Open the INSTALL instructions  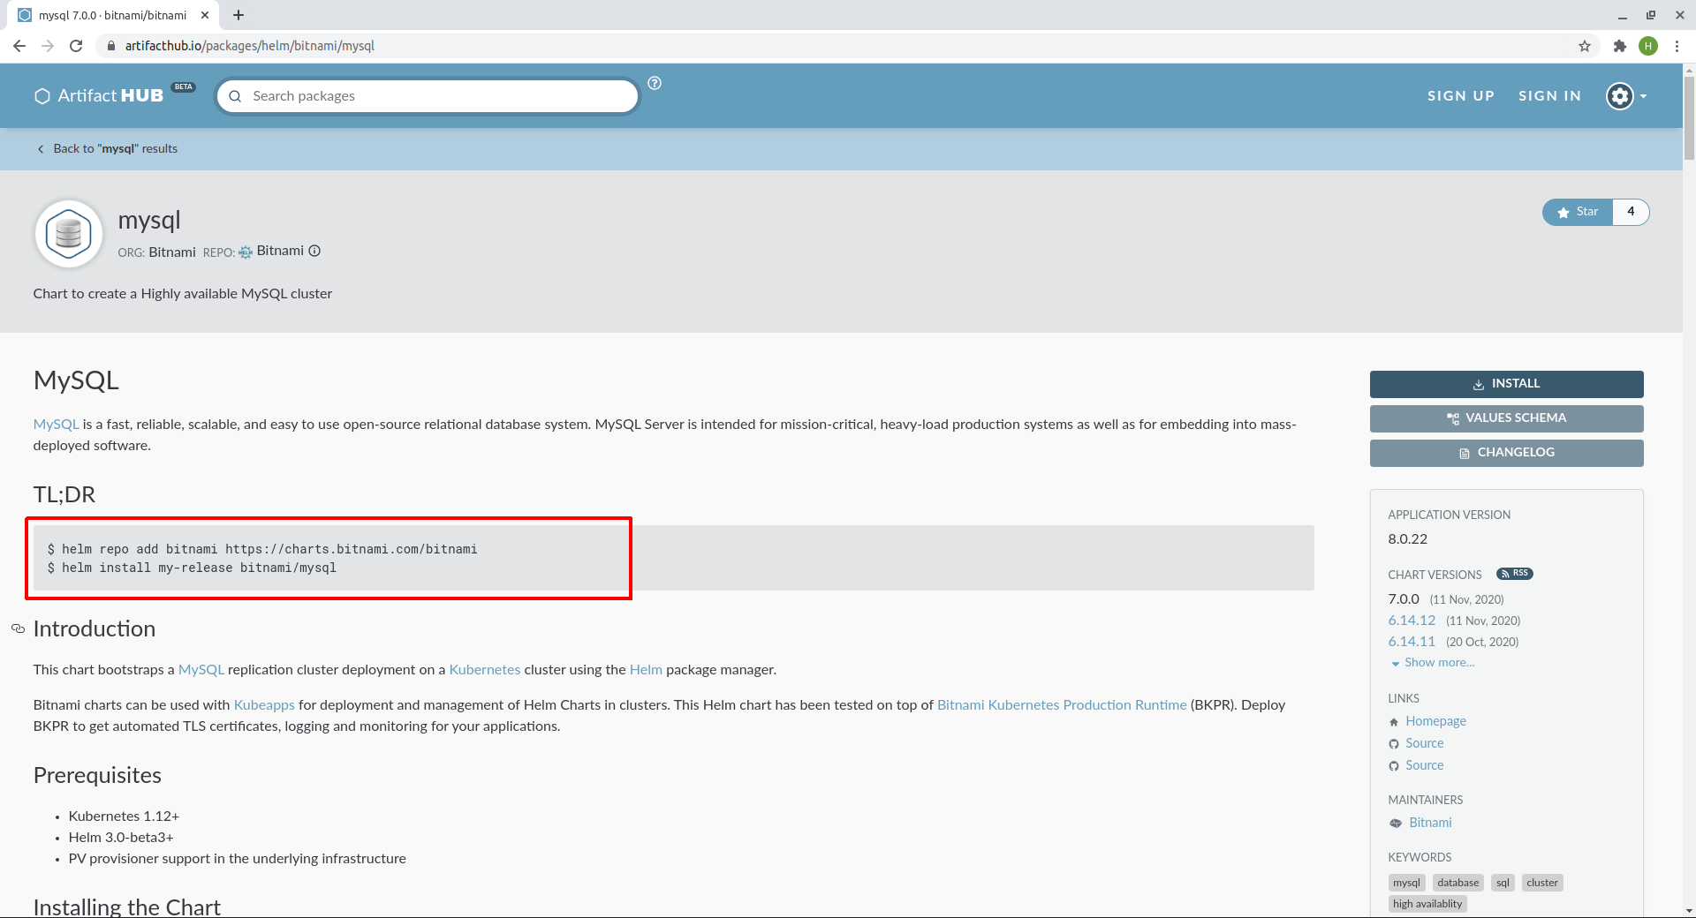(x=1506, y=384)
